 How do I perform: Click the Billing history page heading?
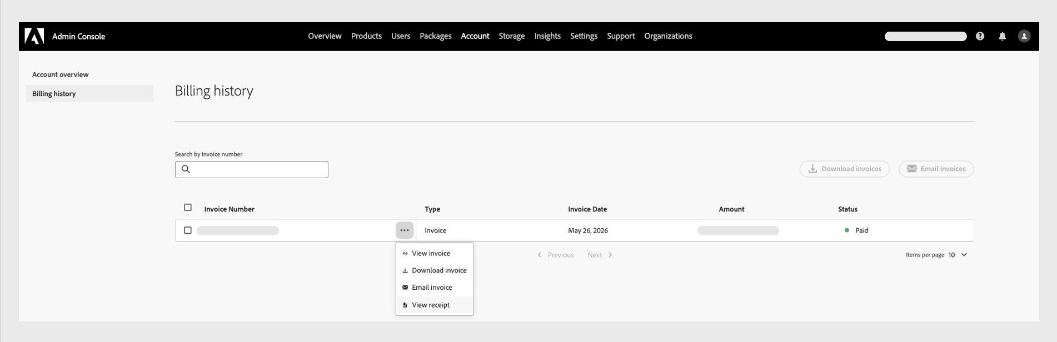[x=214, y=91]
